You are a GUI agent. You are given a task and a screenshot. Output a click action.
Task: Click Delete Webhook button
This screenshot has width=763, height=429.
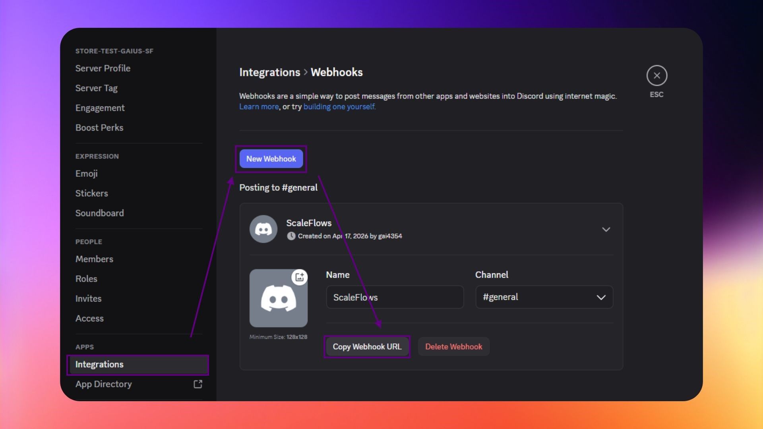click(453, 347)
